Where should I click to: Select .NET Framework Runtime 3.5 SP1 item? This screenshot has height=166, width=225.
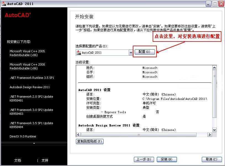coord(32,78)
